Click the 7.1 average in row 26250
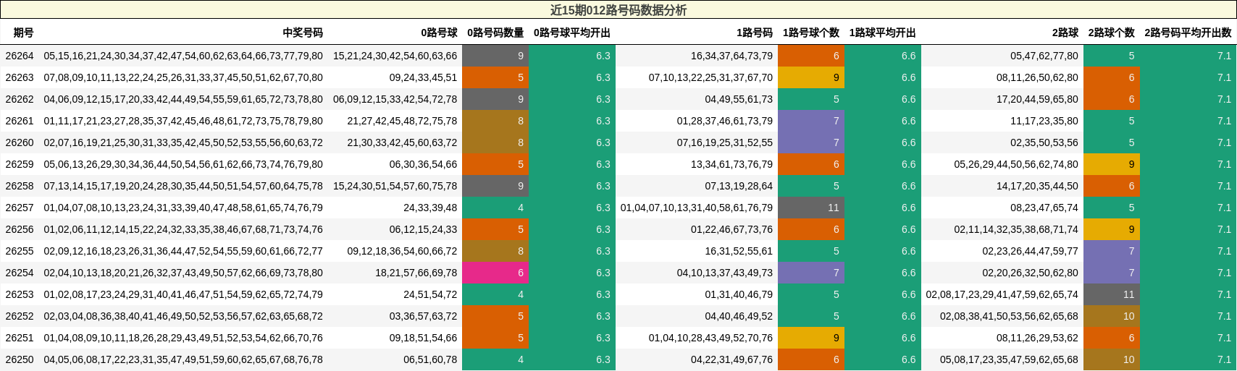 pos(1188,359)
